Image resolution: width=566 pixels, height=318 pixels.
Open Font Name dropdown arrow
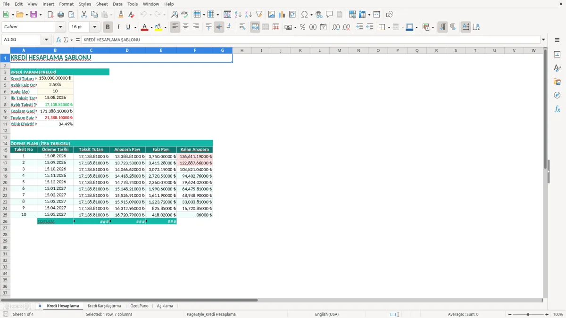coord(60,27)
